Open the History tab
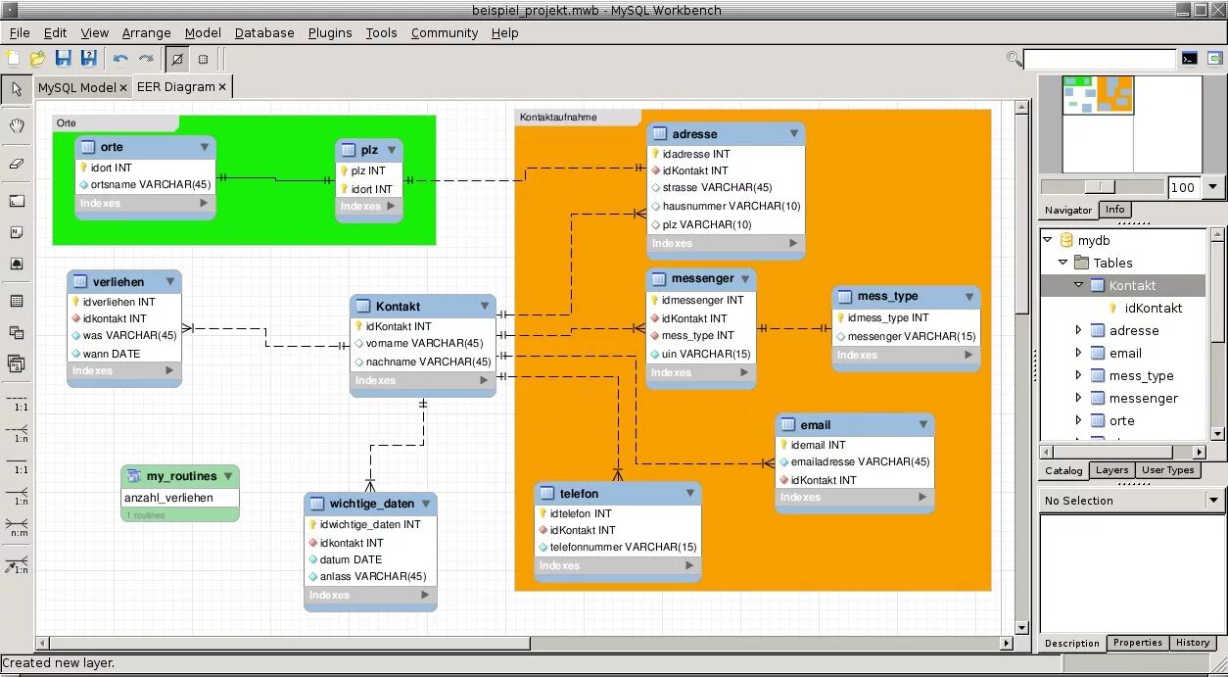 point(1193,643)
